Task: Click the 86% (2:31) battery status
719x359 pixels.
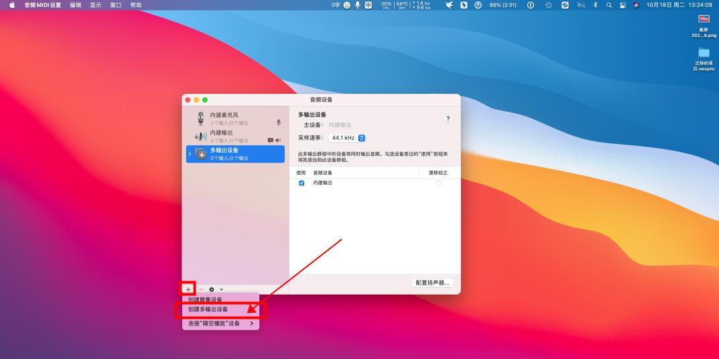Action: [503, 5]
